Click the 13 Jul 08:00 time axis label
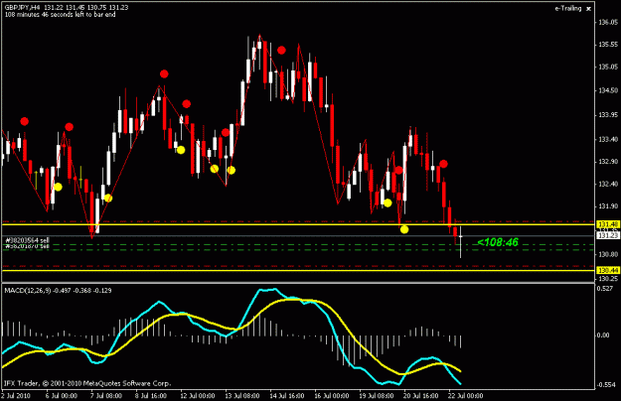 point(242,395)
